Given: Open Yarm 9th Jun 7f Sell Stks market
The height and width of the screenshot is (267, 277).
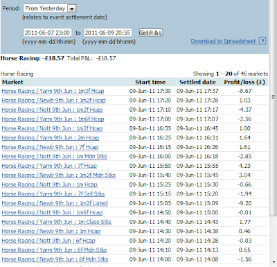Looking at the screenshot, I should (x=53, y=194).
